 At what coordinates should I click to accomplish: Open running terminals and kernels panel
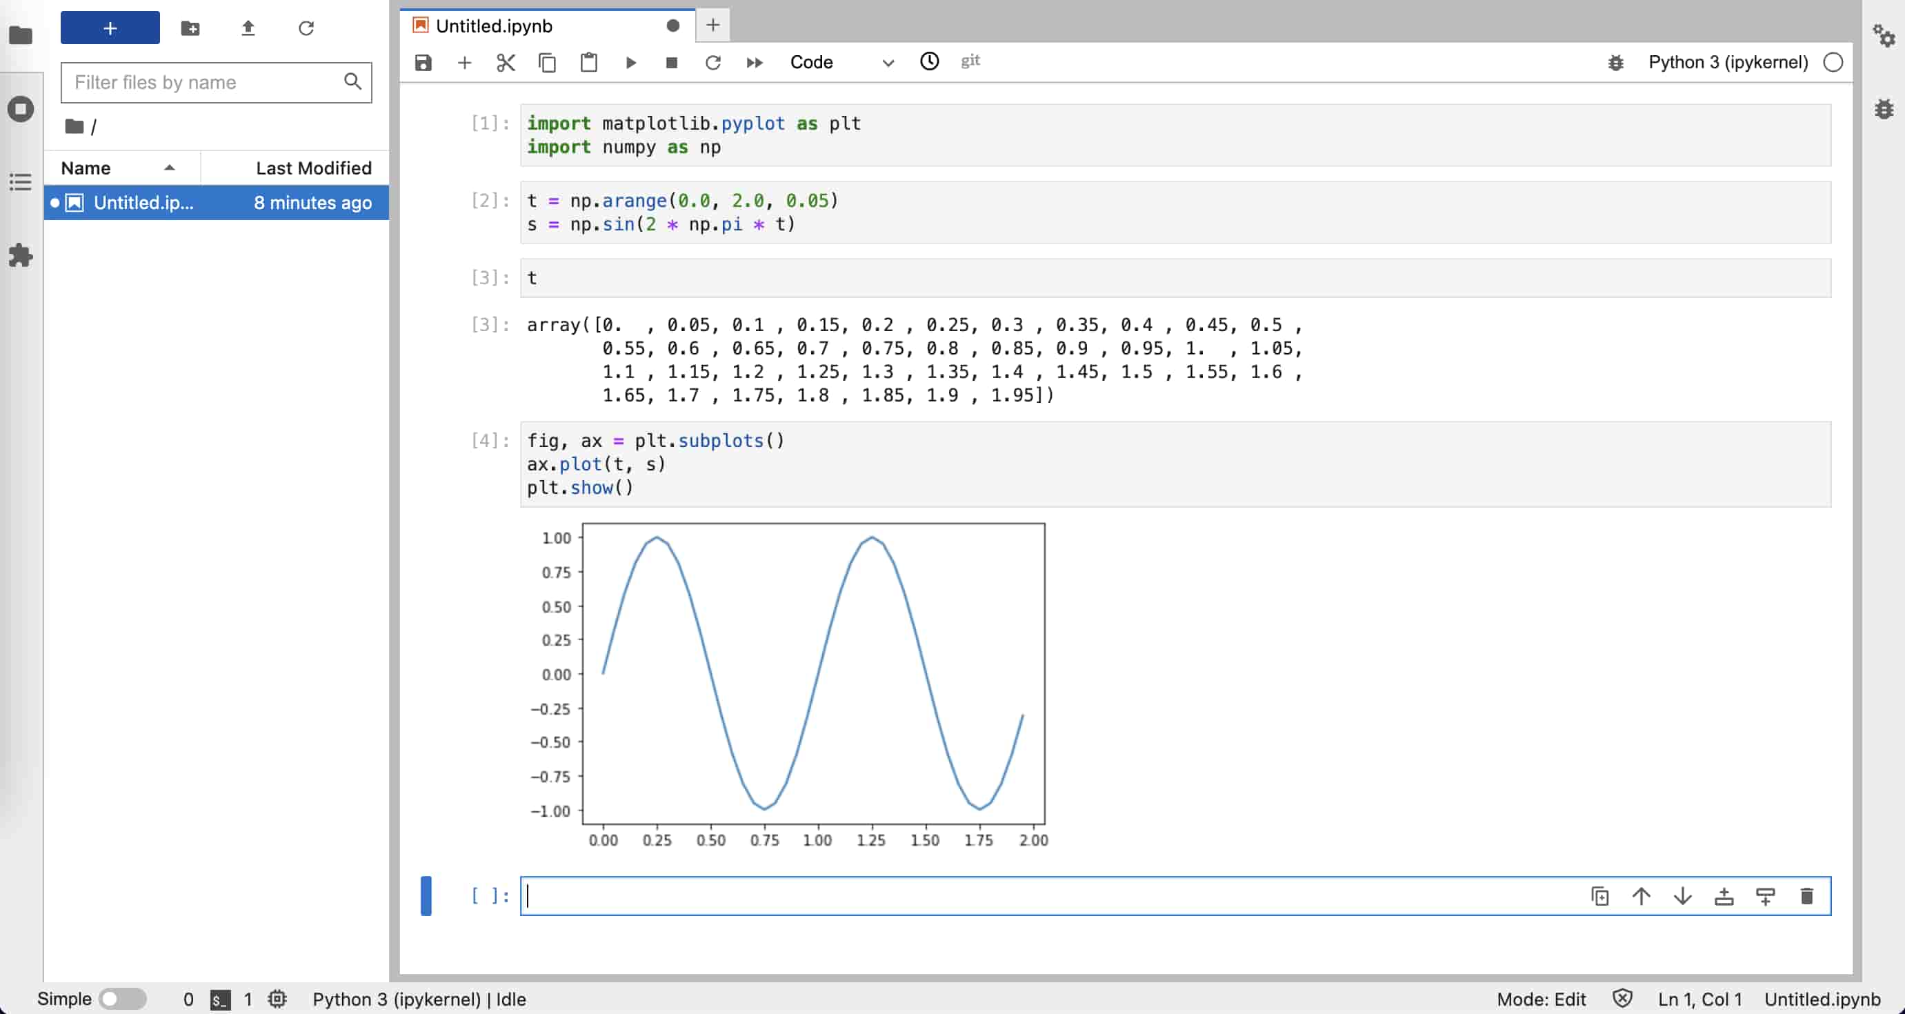(x=21, y=109)
